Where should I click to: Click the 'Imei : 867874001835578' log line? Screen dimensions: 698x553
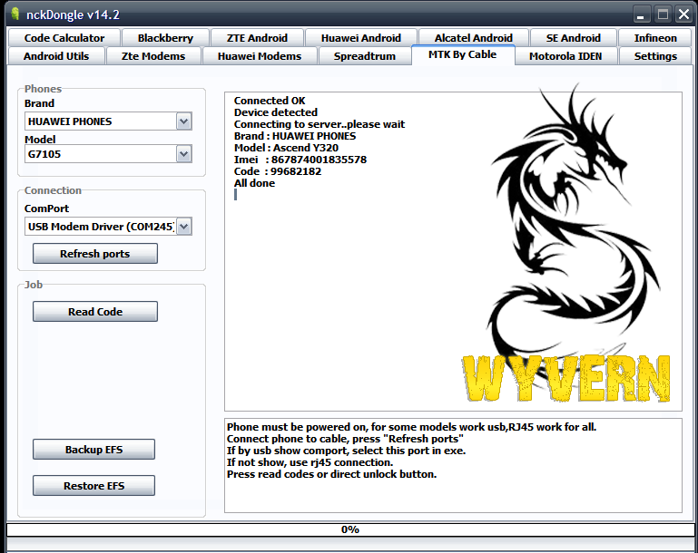pyautogui.click(x=300, y=160)
